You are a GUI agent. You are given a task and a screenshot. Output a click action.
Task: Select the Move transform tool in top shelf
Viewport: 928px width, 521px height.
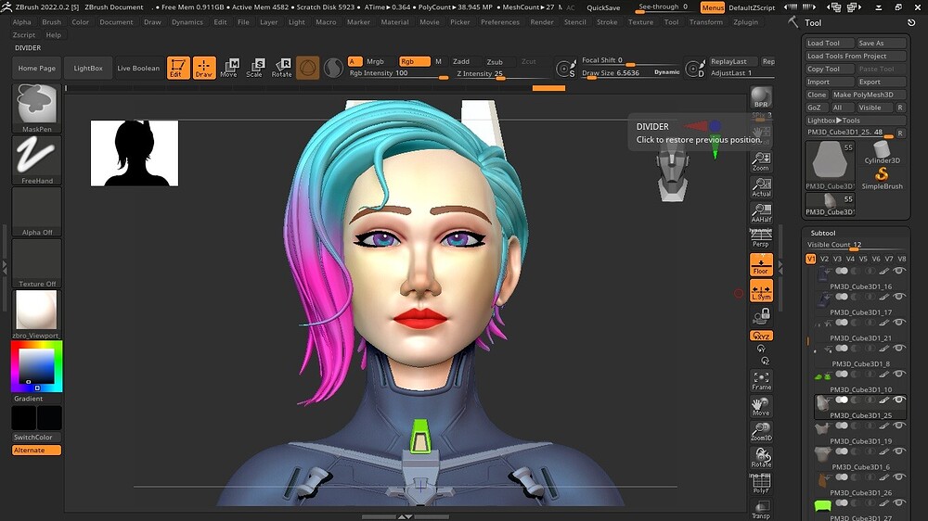pos(229,68)
